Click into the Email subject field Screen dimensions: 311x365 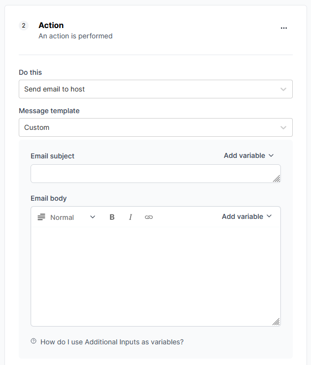(156, 174)
